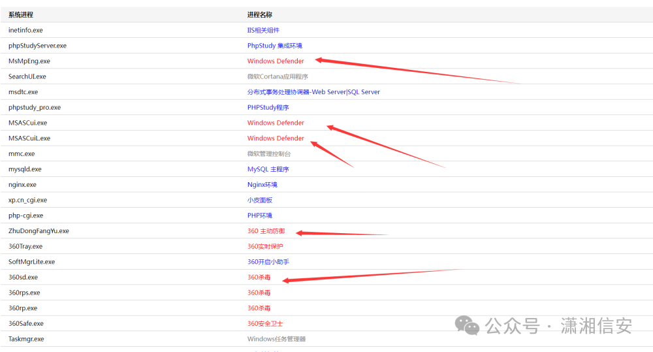653x352 pixels.
Task: Select the ZhuDongFangYu.exe process cell
Action: point(39,231)
